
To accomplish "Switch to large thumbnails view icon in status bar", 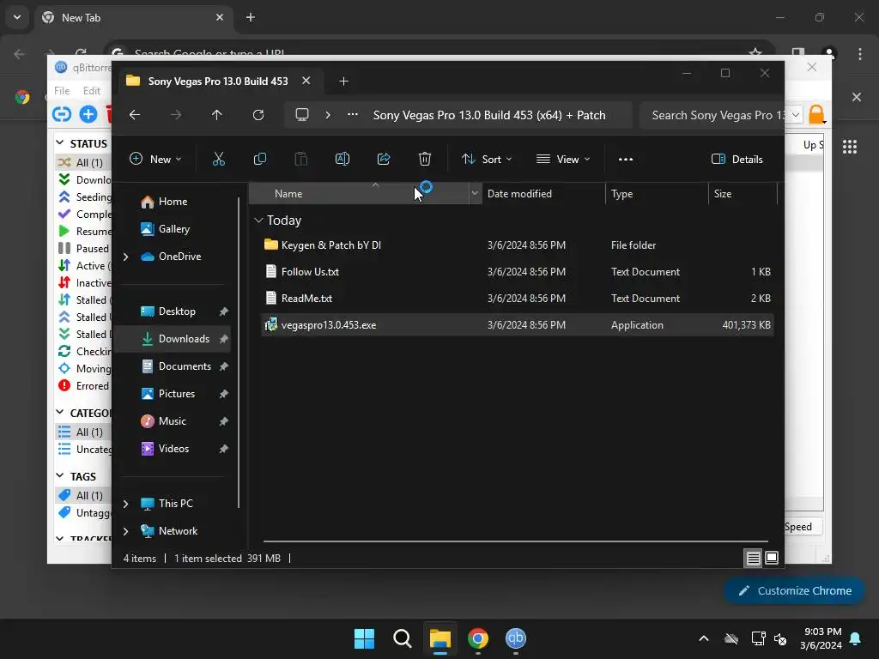I will click(772, 558).
